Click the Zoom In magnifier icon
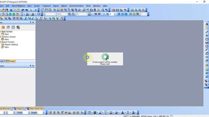The image size is (209, 117). coord(70,14)
